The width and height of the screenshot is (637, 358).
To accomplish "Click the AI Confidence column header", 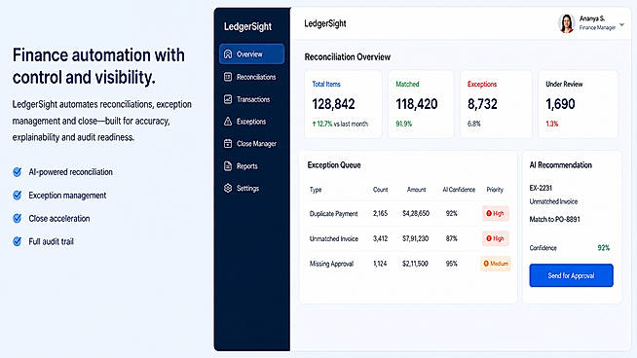I will coord(459,190).
